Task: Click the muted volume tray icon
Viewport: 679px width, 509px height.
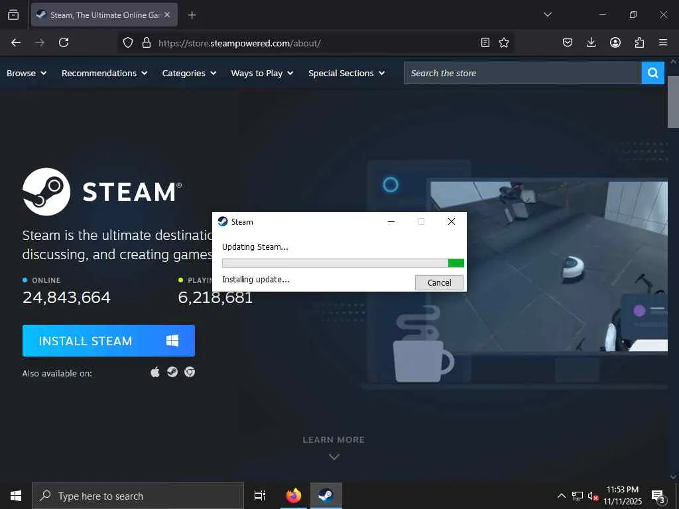Action: pyautogui.click(x=593, y=496)
